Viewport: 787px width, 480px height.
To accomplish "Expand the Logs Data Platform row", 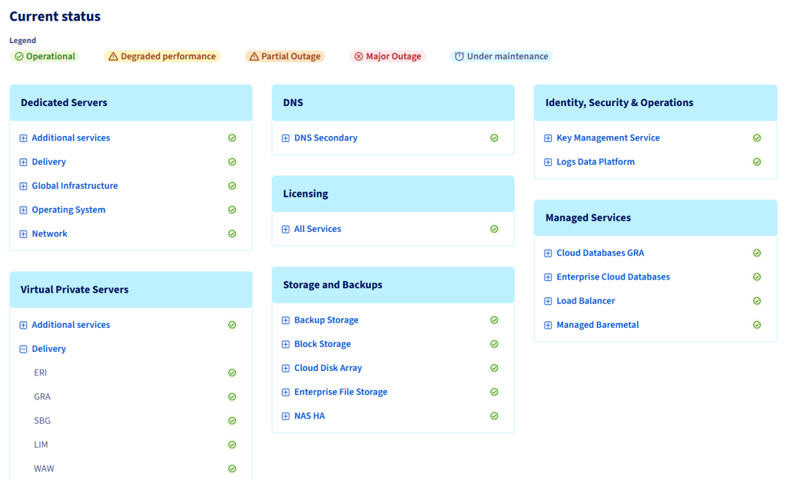I will (x=548, y=162).
